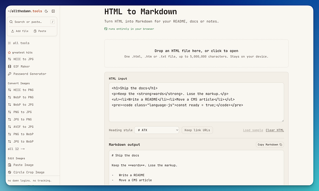Go to allthedamn.tools home logo
The height and width of the screenshot is (191, 319).
point(25,11)
